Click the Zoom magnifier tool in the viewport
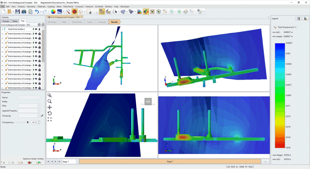The image size is (310, 169). click(x=50, y=101)
